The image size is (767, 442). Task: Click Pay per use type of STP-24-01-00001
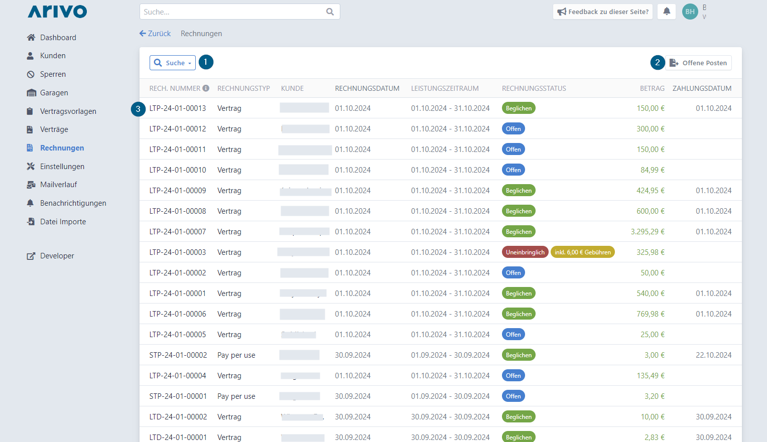(236, 396)
